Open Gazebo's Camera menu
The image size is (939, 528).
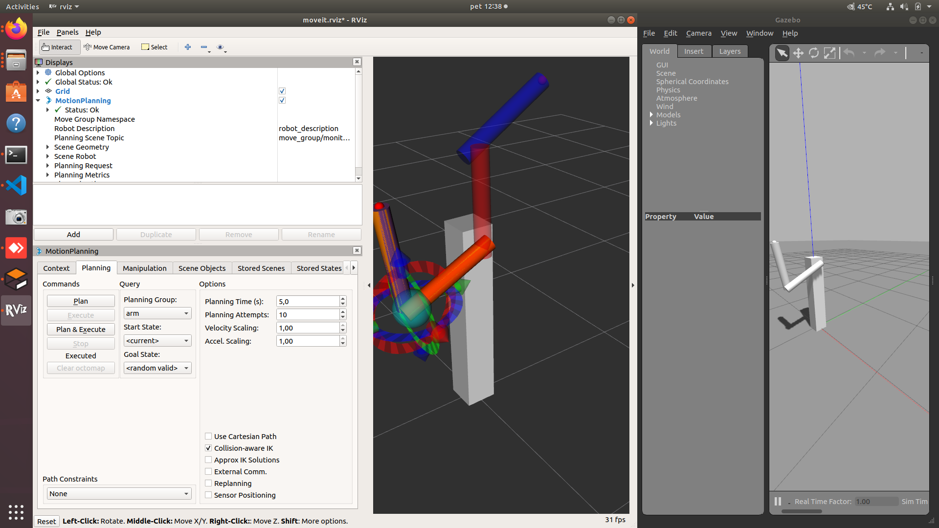(x=698, y=33)
